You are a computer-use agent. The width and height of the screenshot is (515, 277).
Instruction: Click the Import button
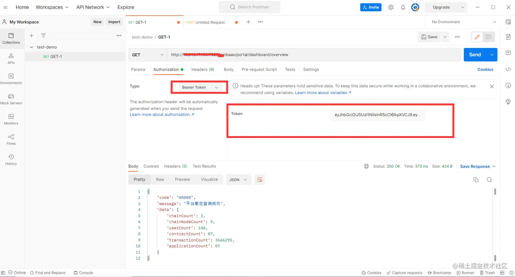[114, 22]
